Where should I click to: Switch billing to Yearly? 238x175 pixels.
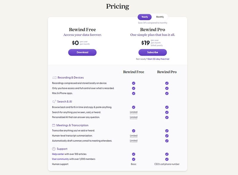[145, 17]
